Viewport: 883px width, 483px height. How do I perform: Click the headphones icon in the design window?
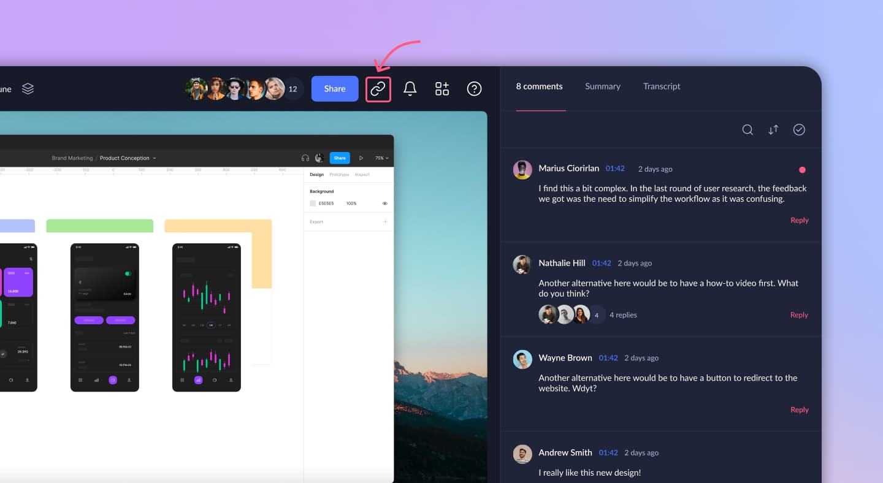(305, 158)
